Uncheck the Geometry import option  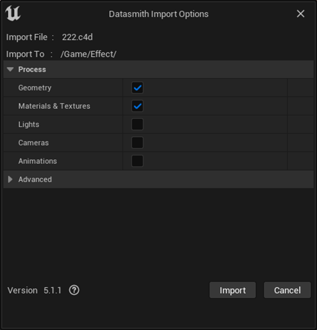136,88
